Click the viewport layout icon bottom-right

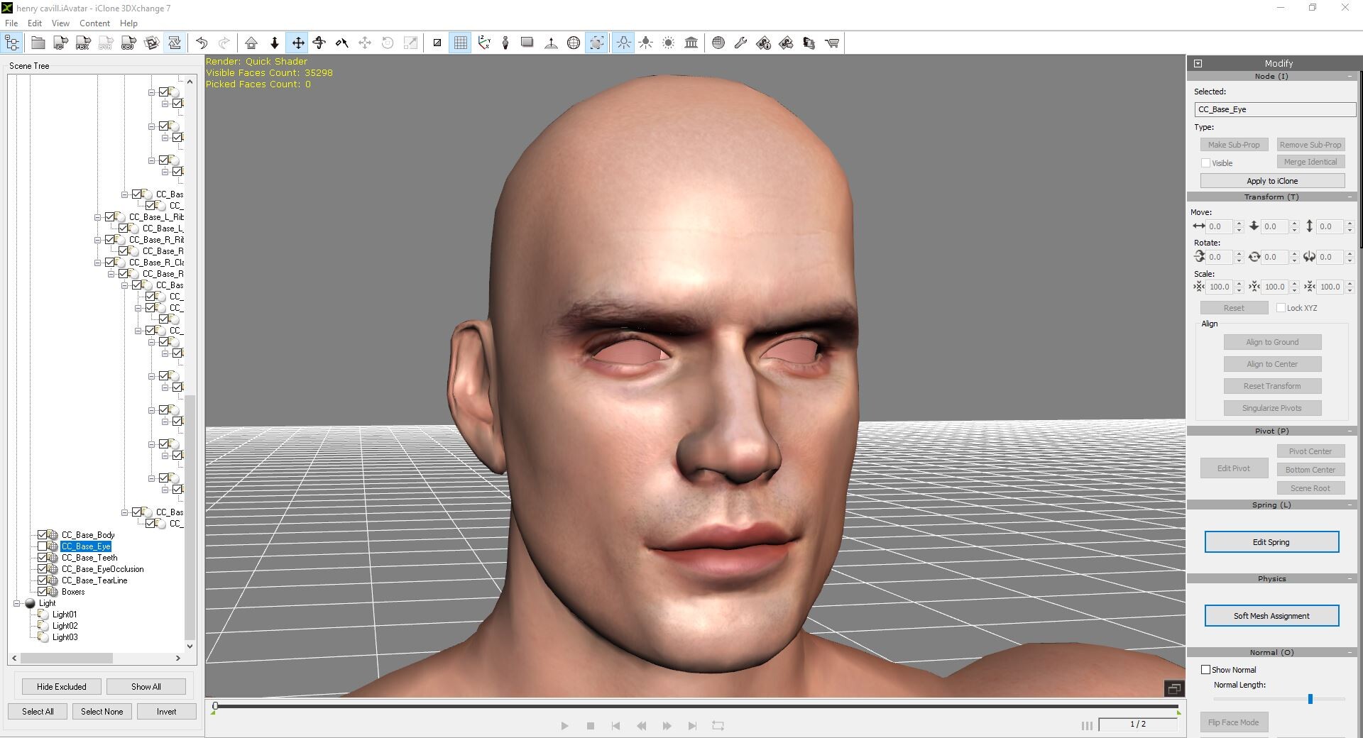pyautogui.click(x=1174, y=688)
